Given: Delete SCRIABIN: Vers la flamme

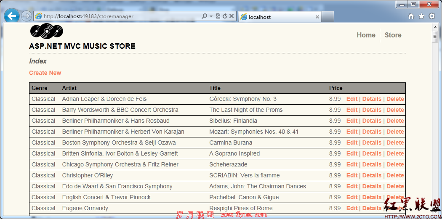Looking at the screenshot, I should (x=395, y=175).
